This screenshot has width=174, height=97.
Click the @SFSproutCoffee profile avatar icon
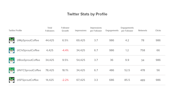coord(12,80)
